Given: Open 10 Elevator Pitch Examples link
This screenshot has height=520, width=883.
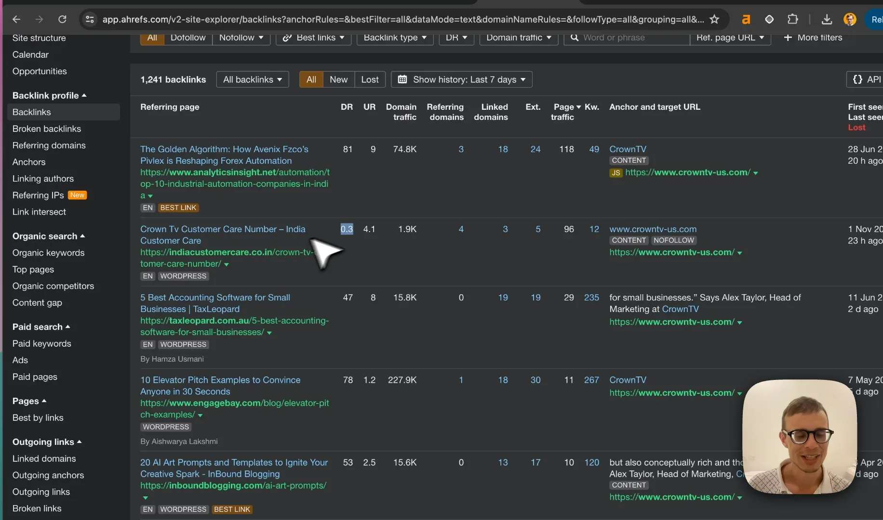Looking at the screenshot, I should tap(220, 386).
